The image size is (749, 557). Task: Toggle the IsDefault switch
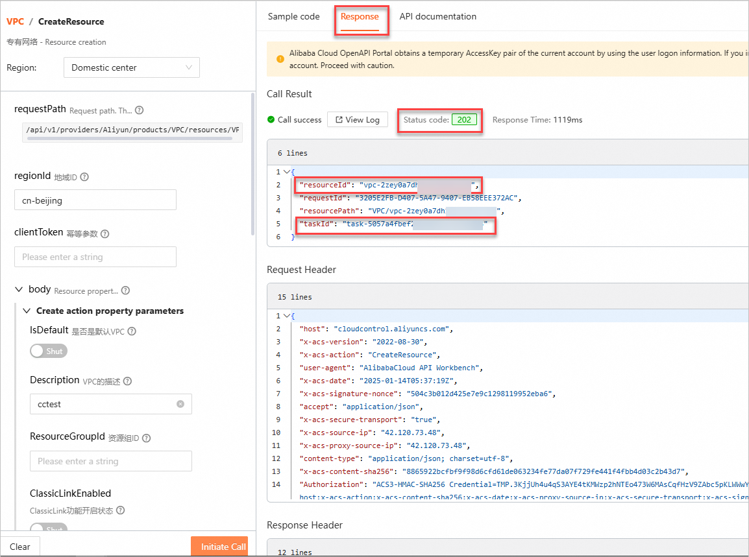click(x=49, y=351)
